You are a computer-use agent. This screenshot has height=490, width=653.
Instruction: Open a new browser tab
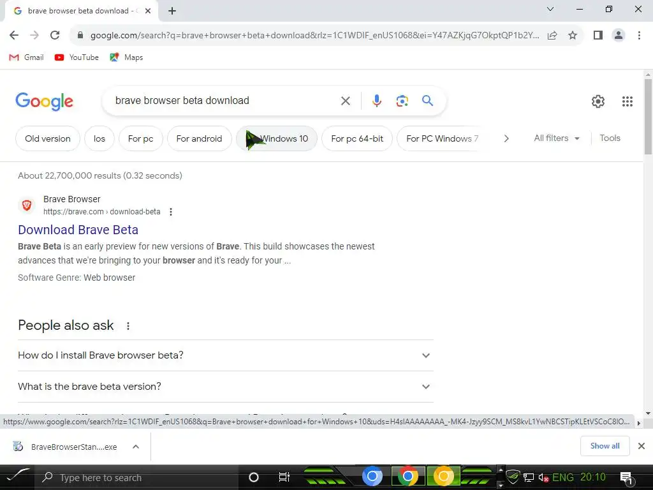[172, 11]
